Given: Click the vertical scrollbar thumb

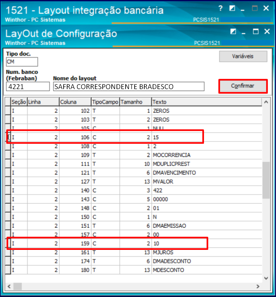Looking at the screenshot, I should click(266, 180).
